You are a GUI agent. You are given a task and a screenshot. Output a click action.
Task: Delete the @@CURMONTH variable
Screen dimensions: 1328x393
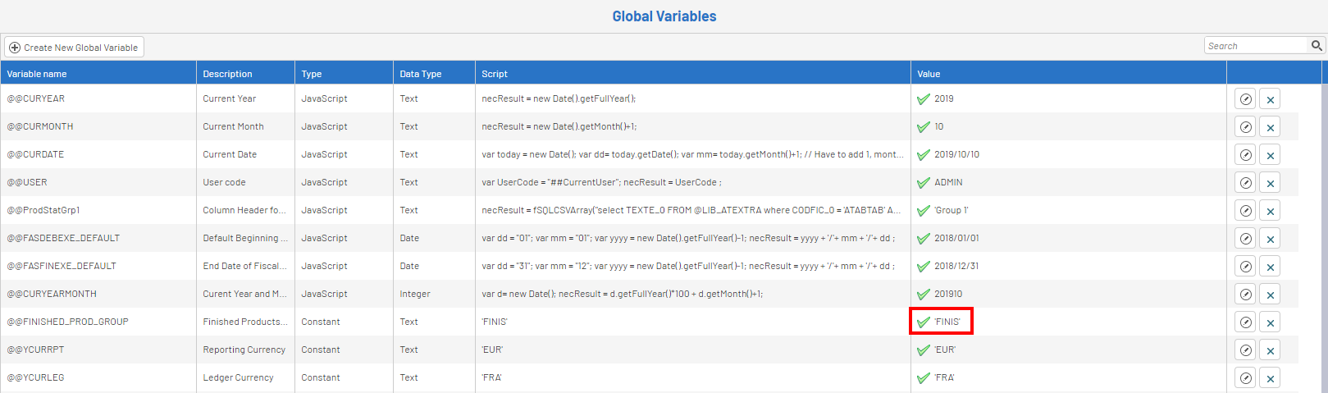pos(1270,127)
